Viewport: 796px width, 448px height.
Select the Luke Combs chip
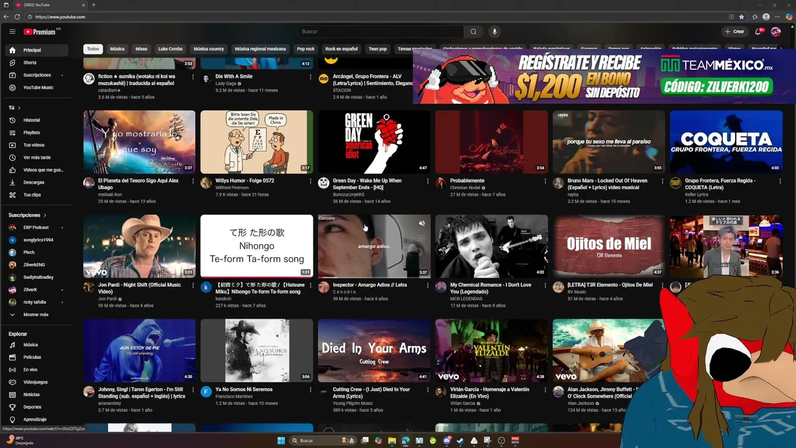170,49
